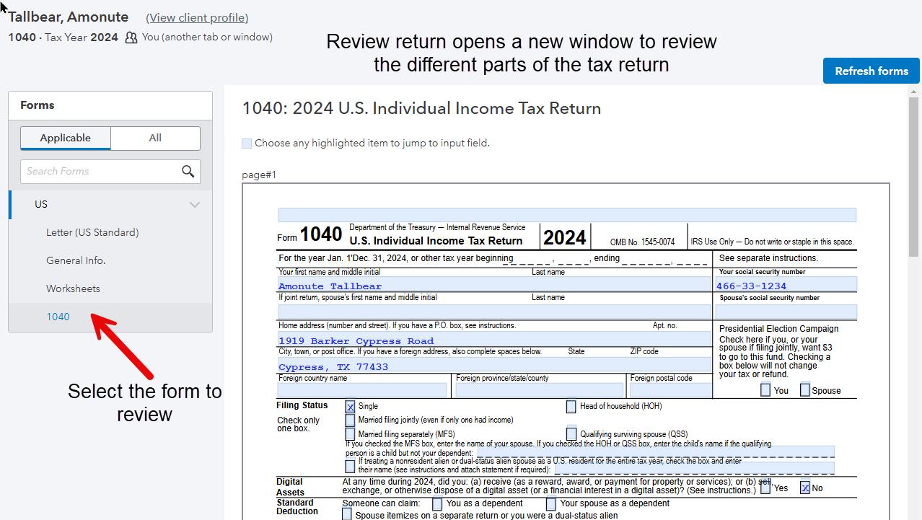
Task: Click the Foreign province/state/county field
Action: click(x=540, y=390)
